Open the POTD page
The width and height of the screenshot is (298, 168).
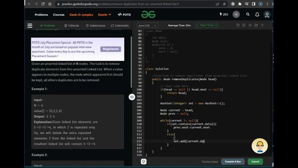[x=124, y=14]
